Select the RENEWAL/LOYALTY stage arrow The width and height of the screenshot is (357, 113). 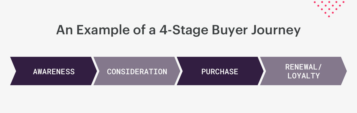click(303, 71)
